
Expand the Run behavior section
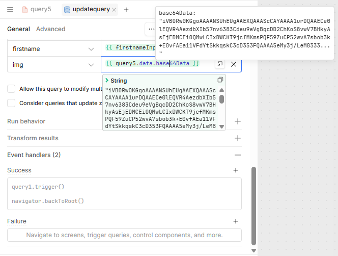coord(237,121)
